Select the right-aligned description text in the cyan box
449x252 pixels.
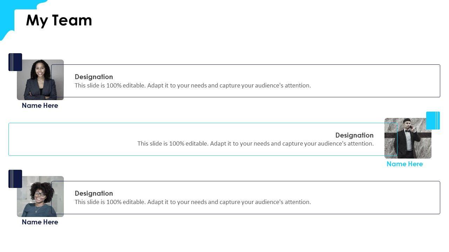(255, 143)
